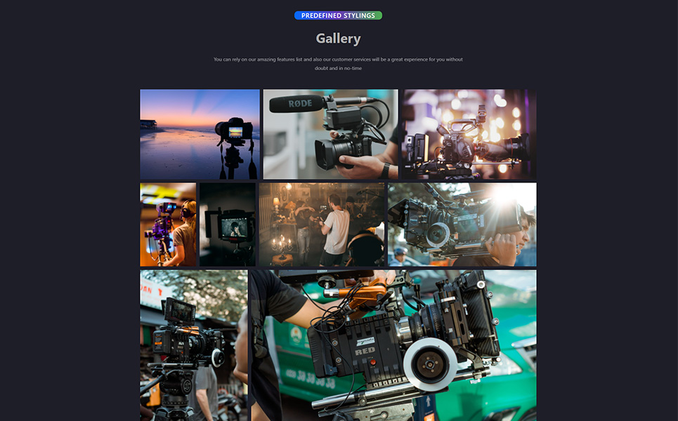678x421 pixels.
Task: Open the sunset beach camera photo
Action: coord(200,133)
